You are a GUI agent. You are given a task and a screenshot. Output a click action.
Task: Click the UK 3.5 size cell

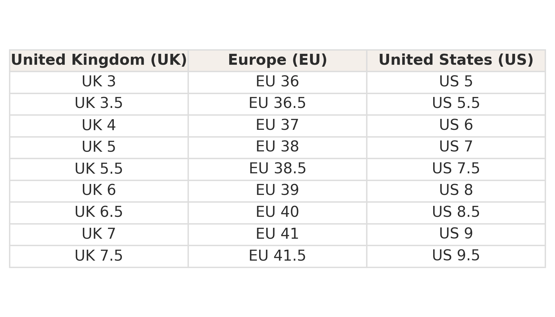(99, 104)
